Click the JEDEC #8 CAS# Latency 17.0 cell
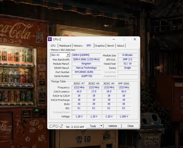 pos(94,92)
